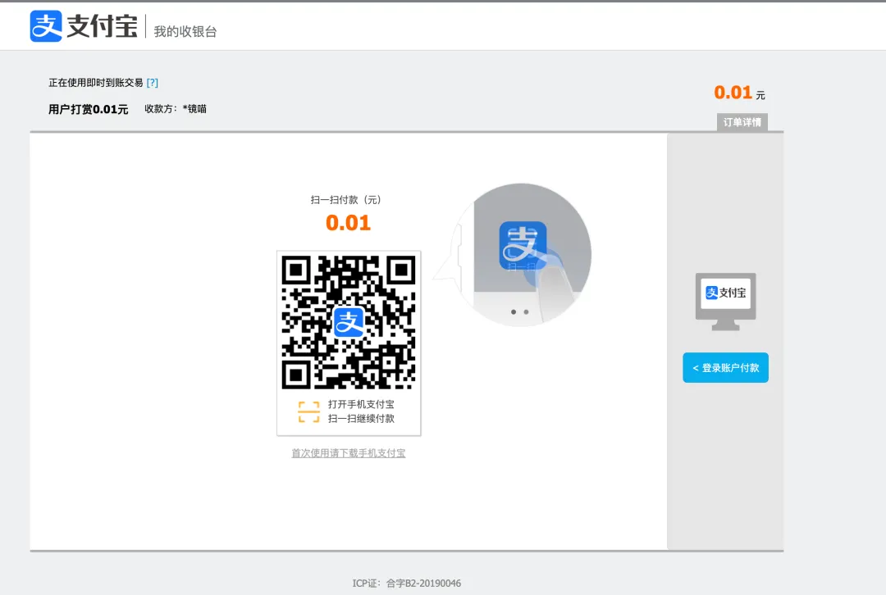Click the 扫一扫继续付款 instruction text
Viewport: 886px width, 595px height.
coord(361,418)
